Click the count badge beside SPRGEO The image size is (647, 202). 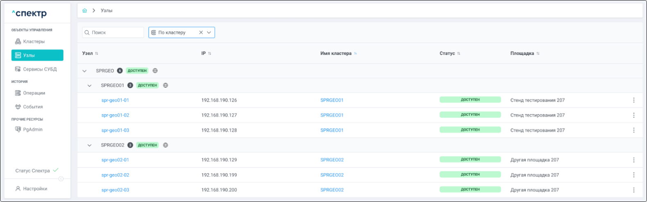(x=120, y=71)
